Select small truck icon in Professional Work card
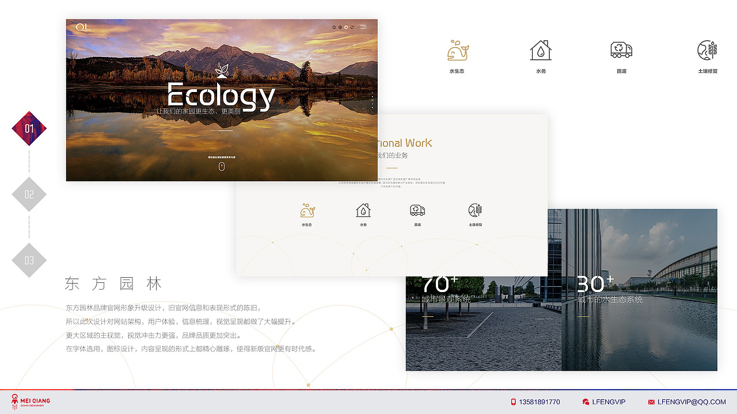The width and height of the screenshot is (737, 414). click(x=417, y=210)
